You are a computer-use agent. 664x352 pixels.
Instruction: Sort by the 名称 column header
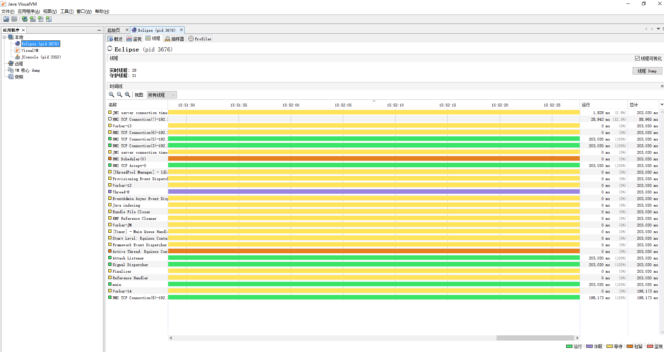tap(137, 105)
